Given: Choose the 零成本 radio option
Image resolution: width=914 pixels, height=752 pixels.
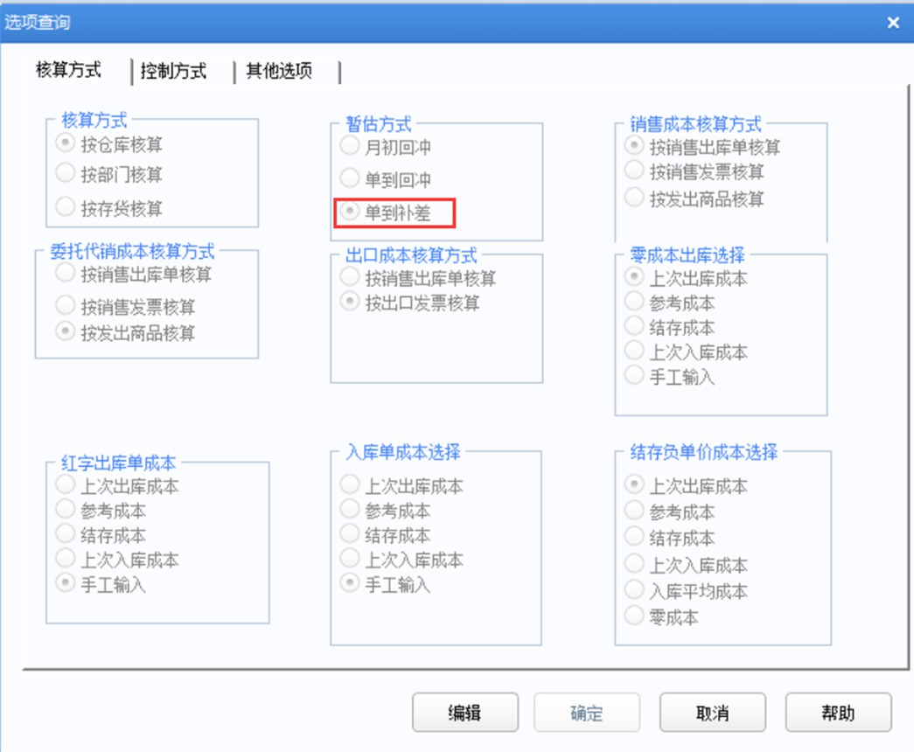Looking at the screenshot, I should click(635, 616).
